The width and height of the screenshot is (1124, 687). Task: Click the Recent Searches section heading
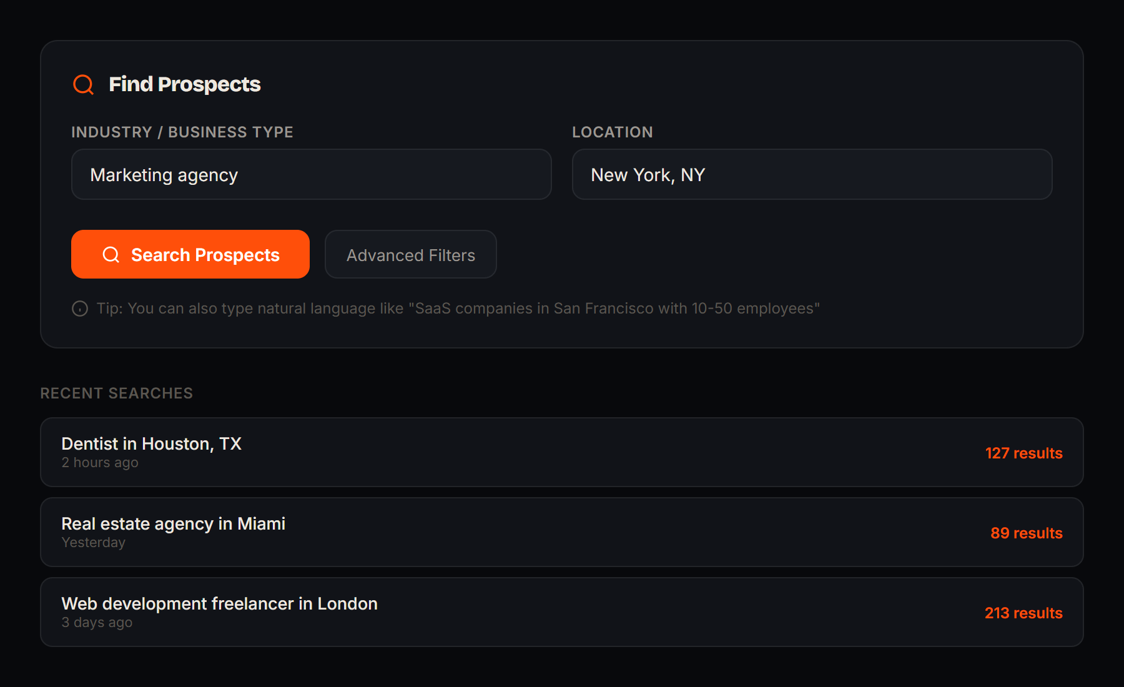click(x=116, y=393)
